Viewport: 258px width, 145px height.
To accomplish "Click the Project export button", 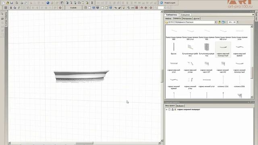I will (168, 3).
